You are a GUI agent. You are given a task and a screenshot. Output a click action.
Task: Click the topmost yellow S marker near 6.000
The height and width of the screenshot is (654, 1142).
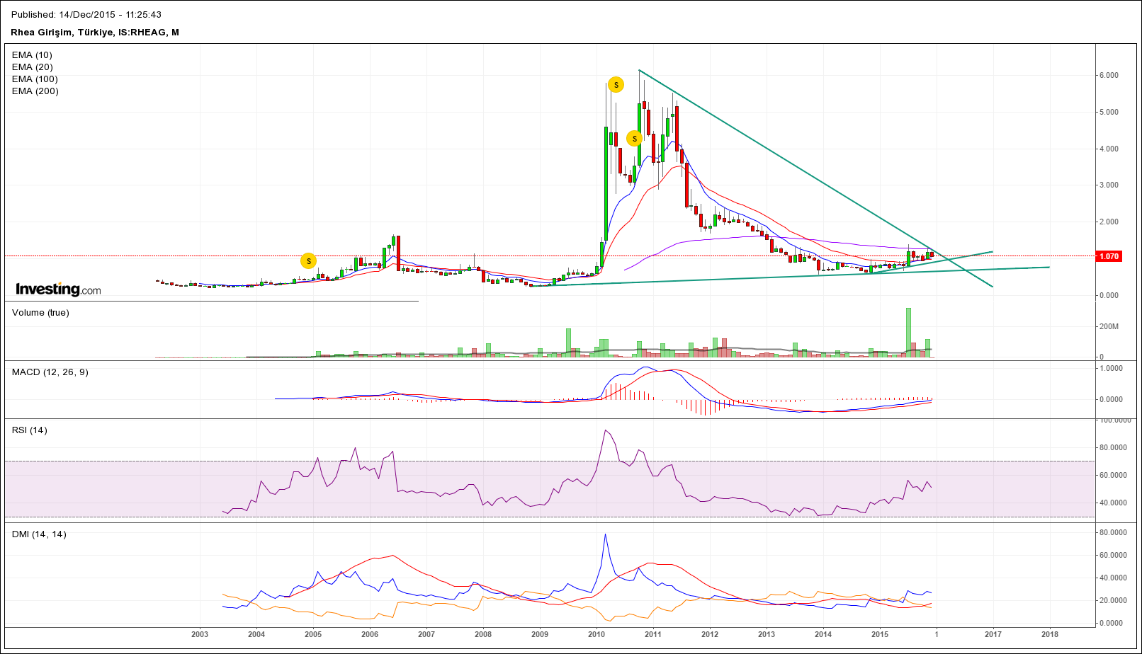(616, 85)
